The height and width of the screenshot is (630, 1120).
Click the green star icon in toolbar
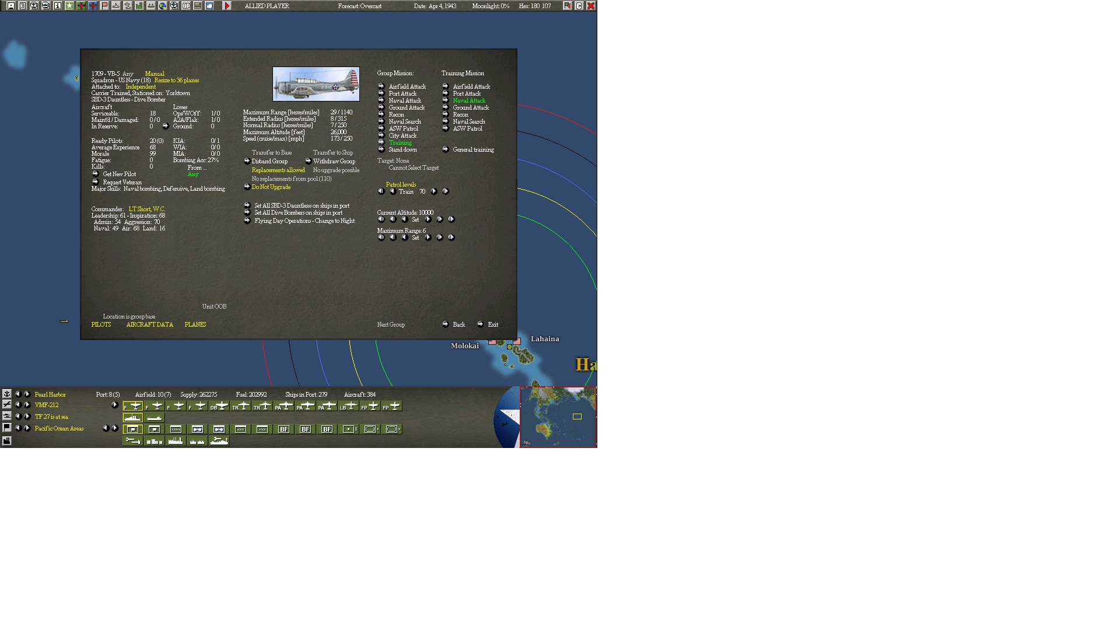pyautogui.click(x=69, y=6)
